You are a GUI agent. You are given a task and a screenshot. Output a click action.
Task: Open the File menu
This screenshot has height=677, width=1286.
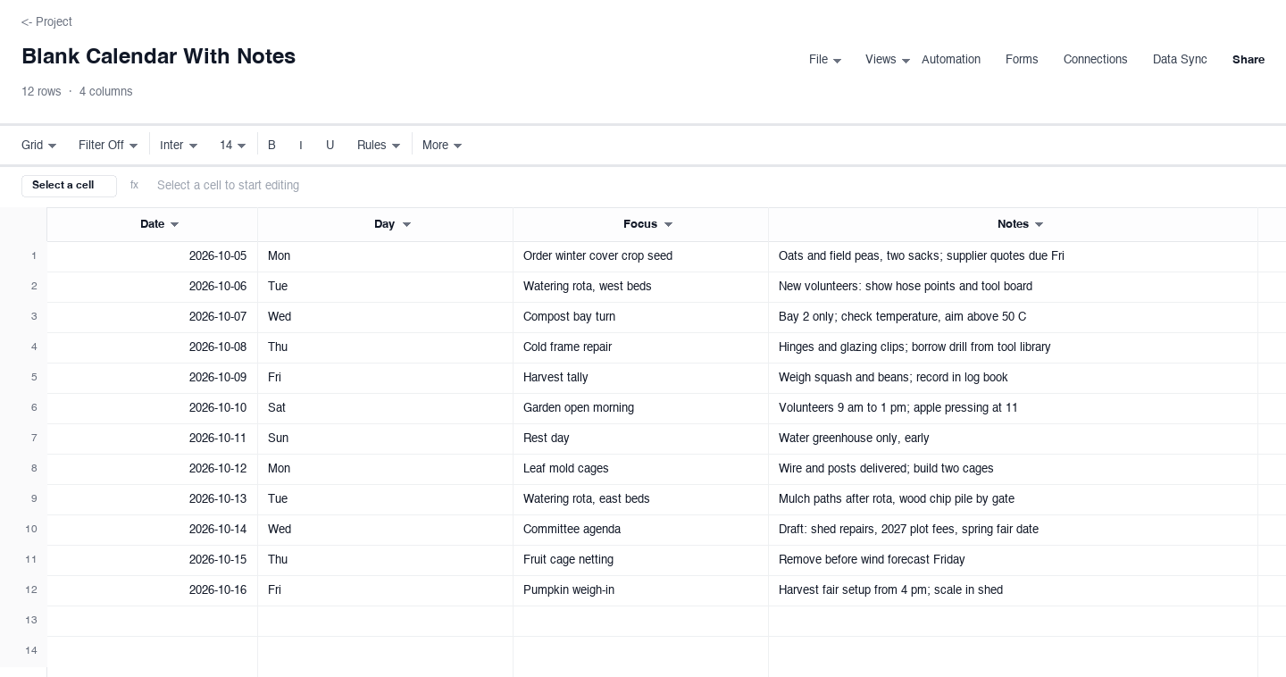[x=825, y=60]
